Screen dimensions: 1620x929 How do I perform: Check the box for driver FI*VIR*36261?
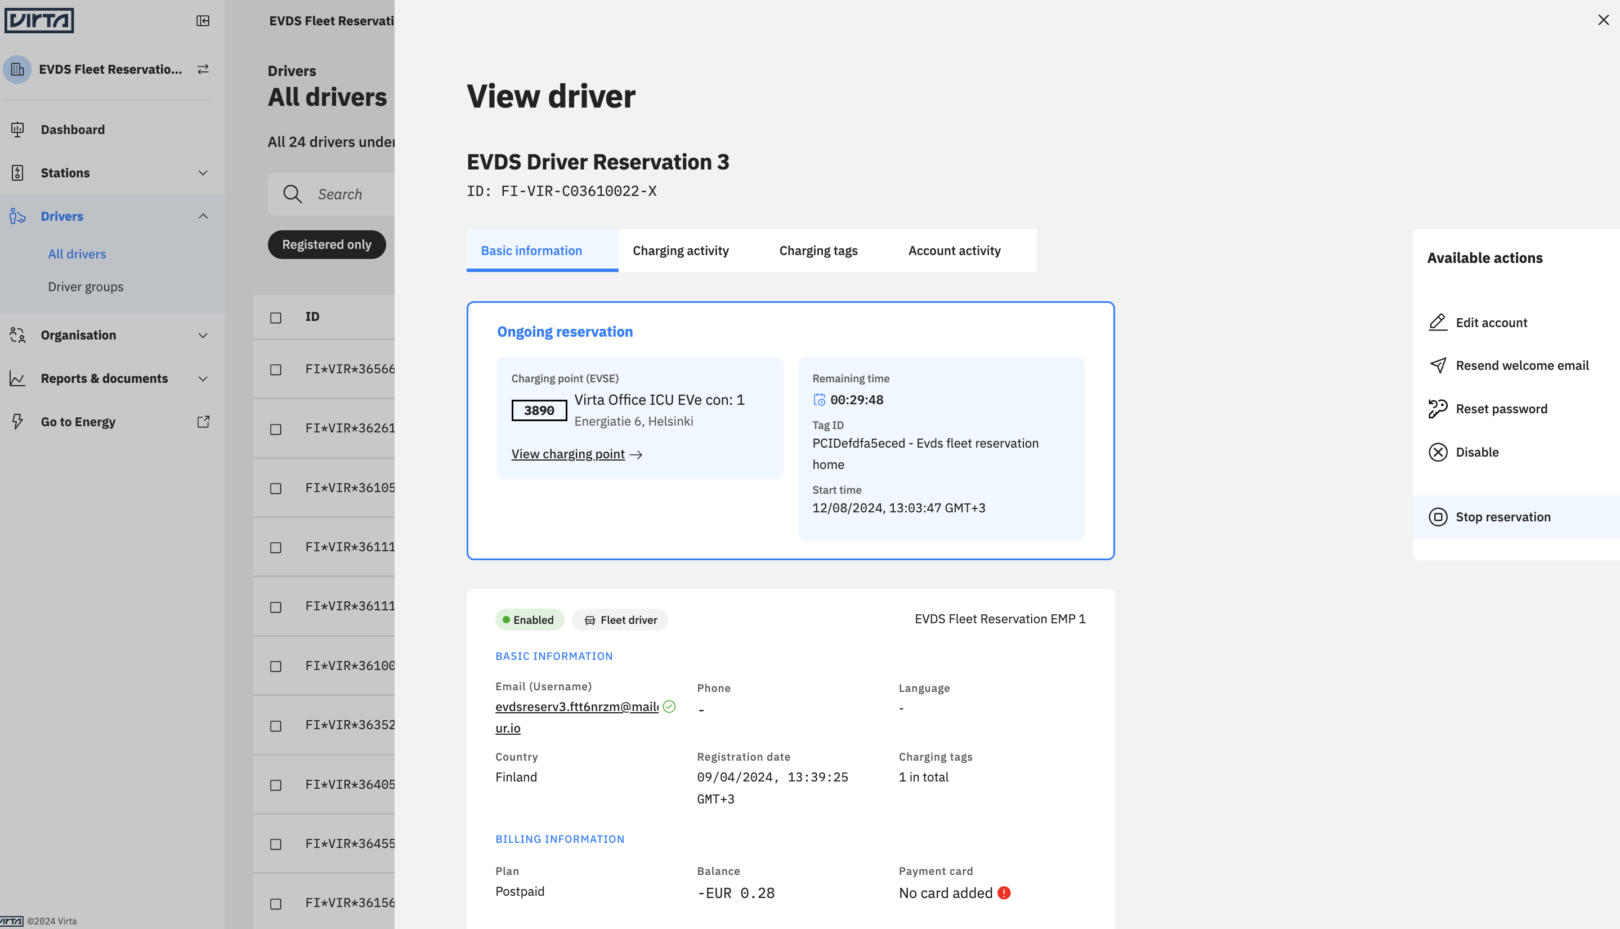[275, 429]
